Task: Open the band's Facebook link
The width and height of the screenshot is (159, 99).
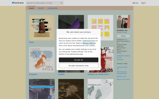Action: coord(120,60)
